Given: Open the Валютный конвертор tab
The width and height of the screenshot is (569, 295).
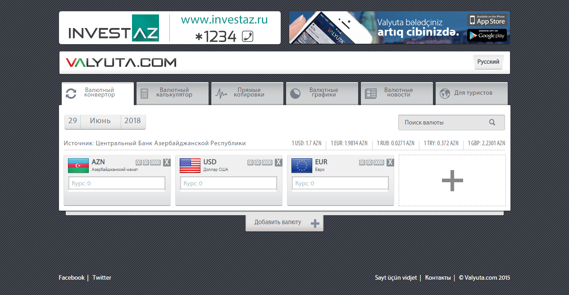Looking at the screenshot, I should pyautogui.click(x=98, y=93).
